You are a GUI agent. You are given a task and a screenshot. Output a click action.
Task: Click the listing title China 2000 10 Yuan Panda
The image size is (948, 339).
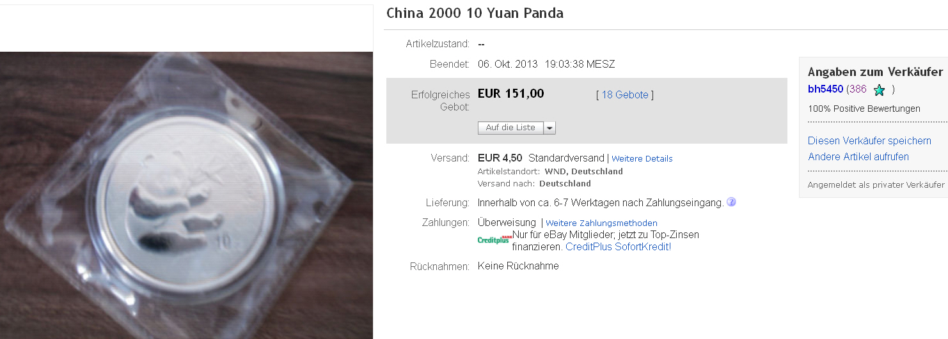475,13
